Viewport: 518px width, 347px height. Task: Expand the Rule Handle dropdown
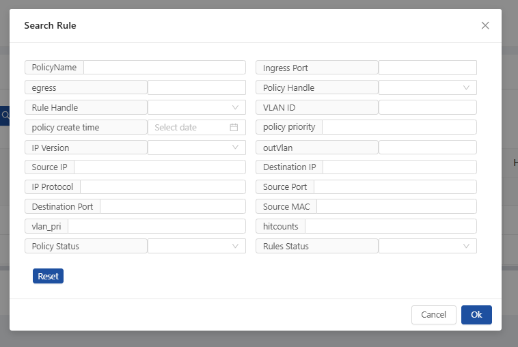pyautogui.click(x=197, y=107)
